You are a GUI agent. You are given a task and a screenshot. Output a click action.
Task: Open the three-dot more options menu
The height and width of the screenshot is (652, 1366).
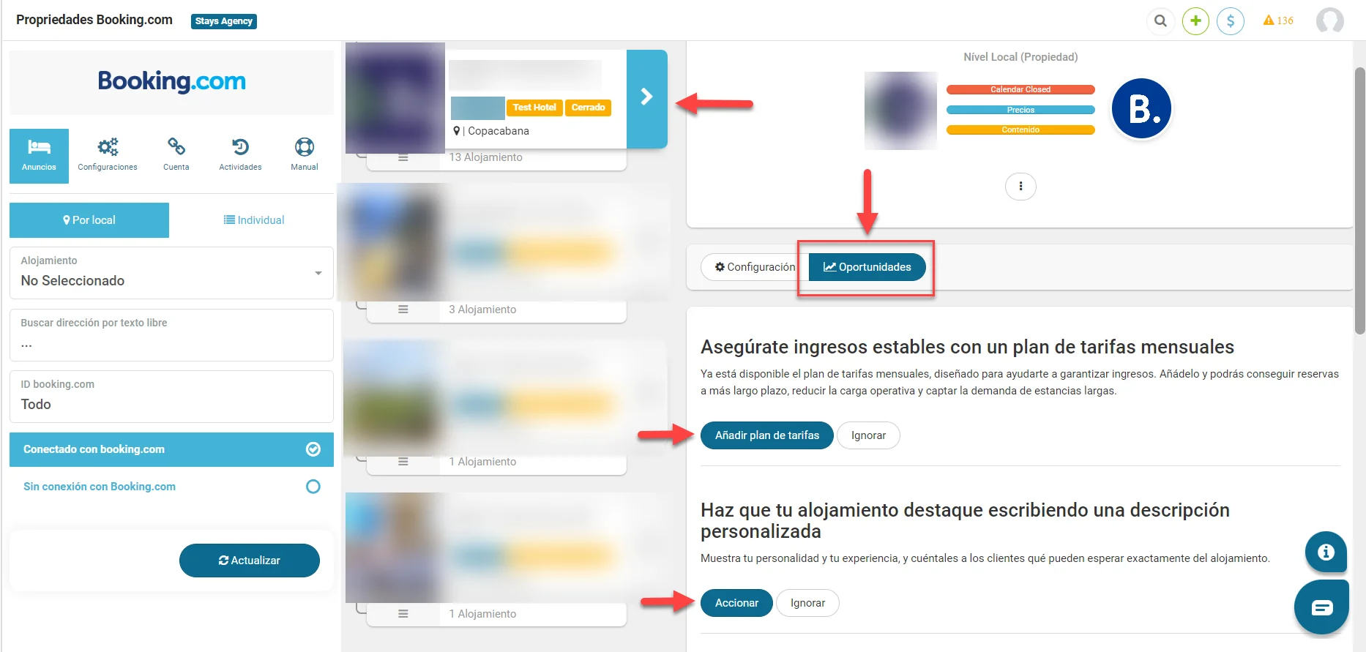pyautogui.click(x=1020, y=187)
